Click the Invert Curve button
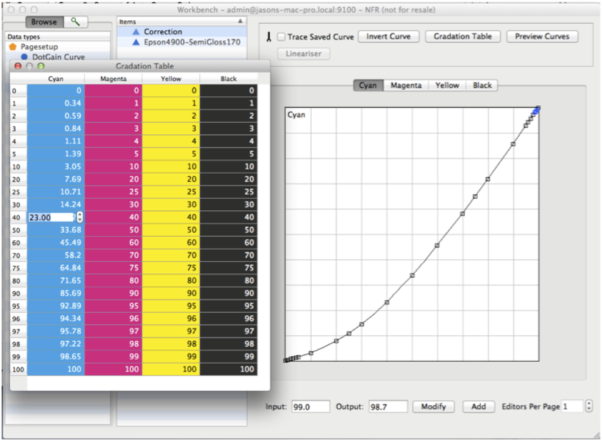602x441 pixels. (388, 36)
